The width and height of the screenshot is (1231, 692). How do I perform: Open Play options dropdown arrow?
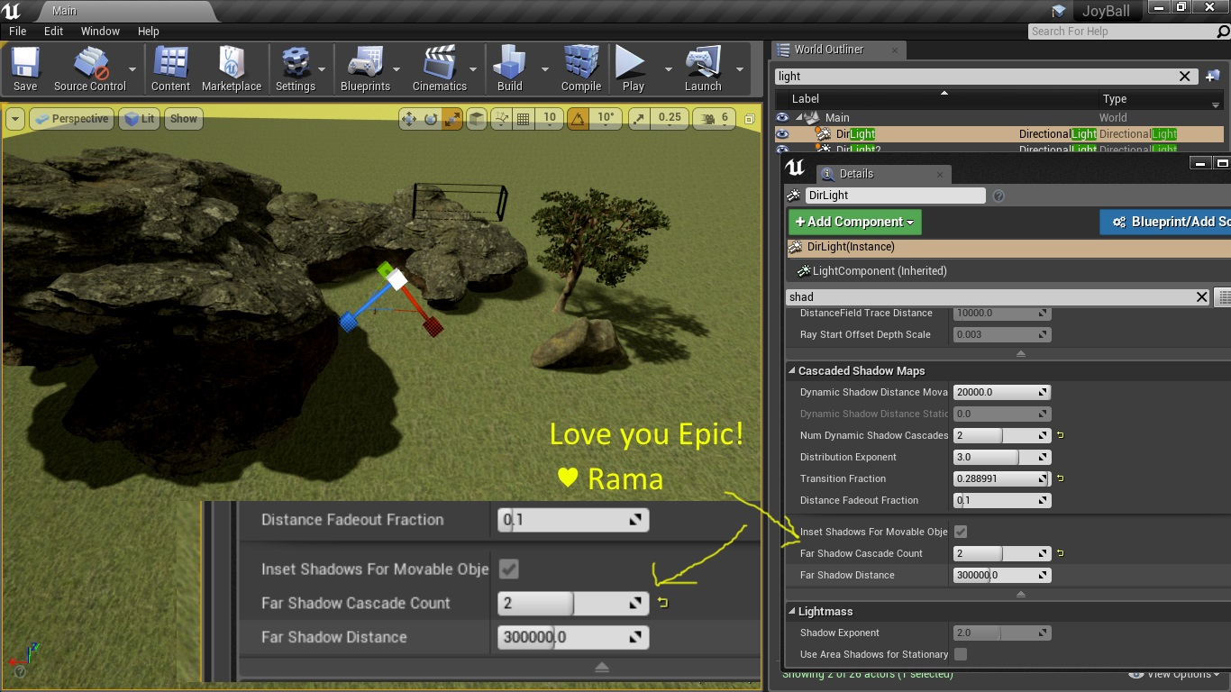(x=668, y=69)
